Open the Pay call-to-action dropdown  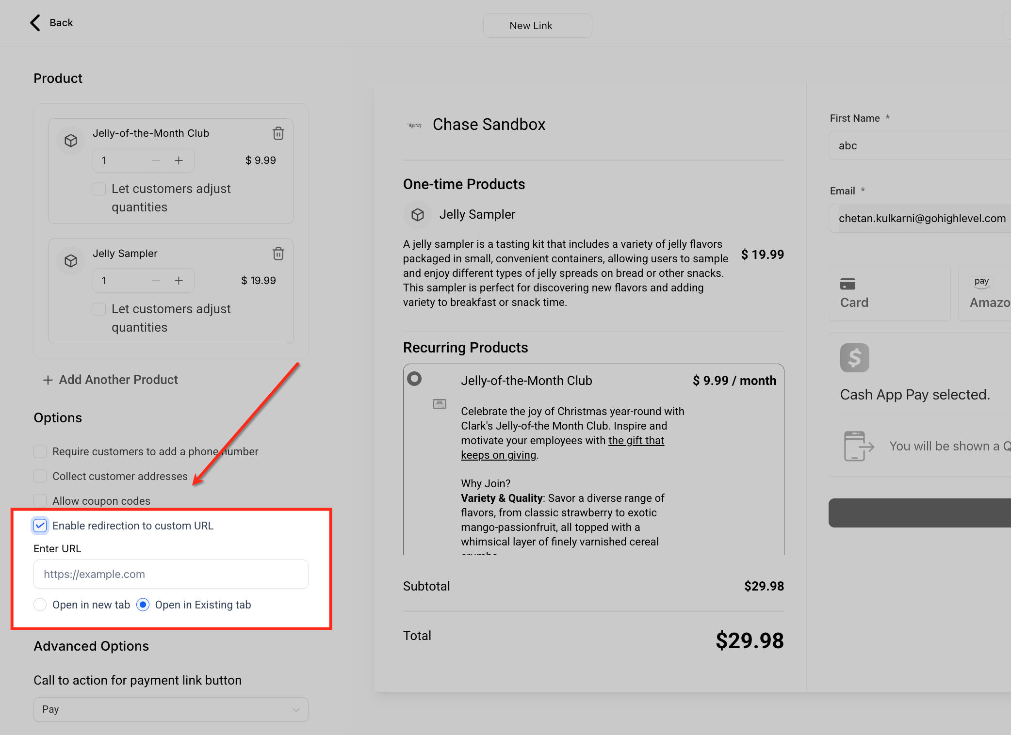[171, 709]
